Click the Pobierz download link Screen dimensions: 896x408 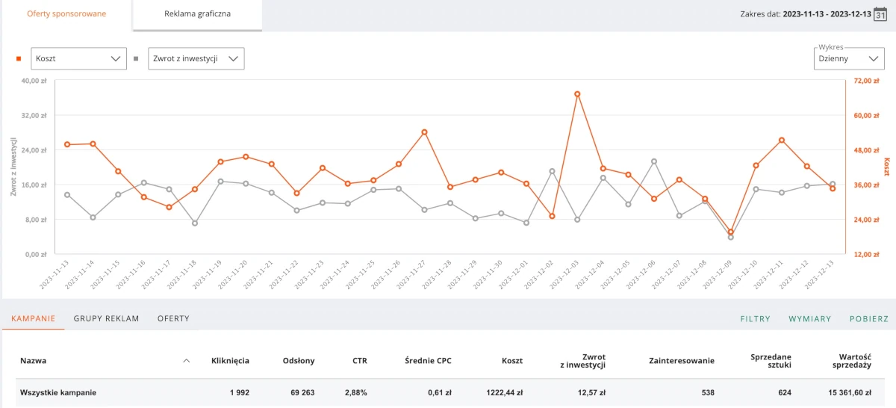pyautogui.click(x=868, y=318)
